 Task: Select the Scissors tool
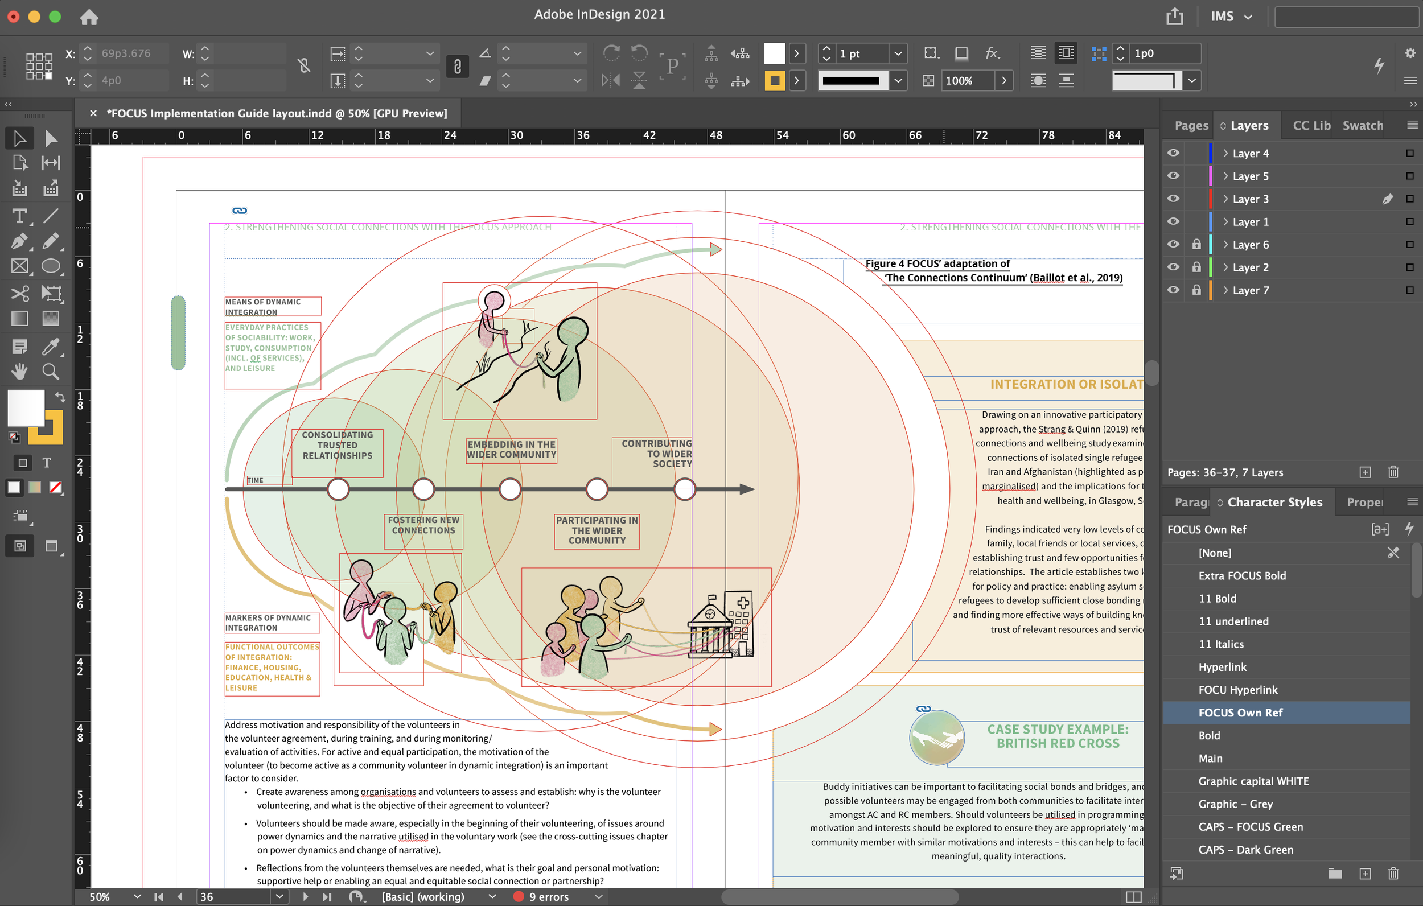click(x=19, y=293)
